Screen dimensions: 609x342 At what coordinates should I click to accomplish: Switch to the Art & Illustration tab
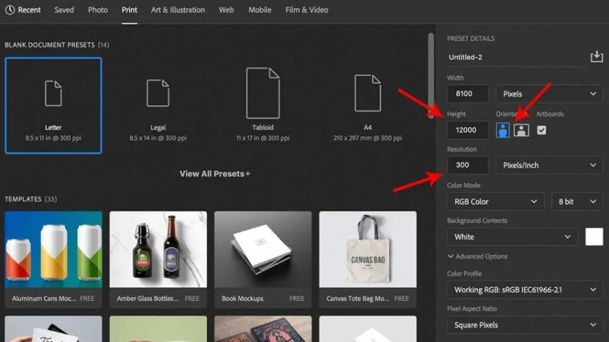tap(177, 10)
